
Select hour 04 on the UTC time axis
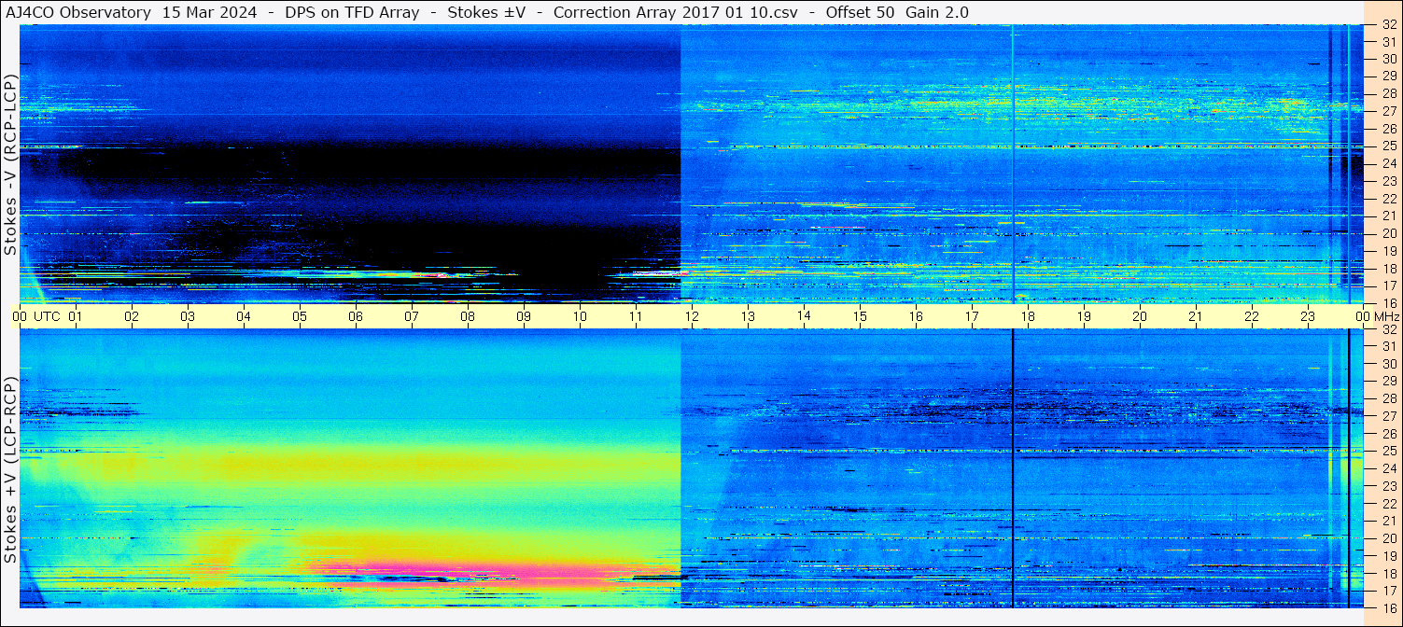point(244,316)
